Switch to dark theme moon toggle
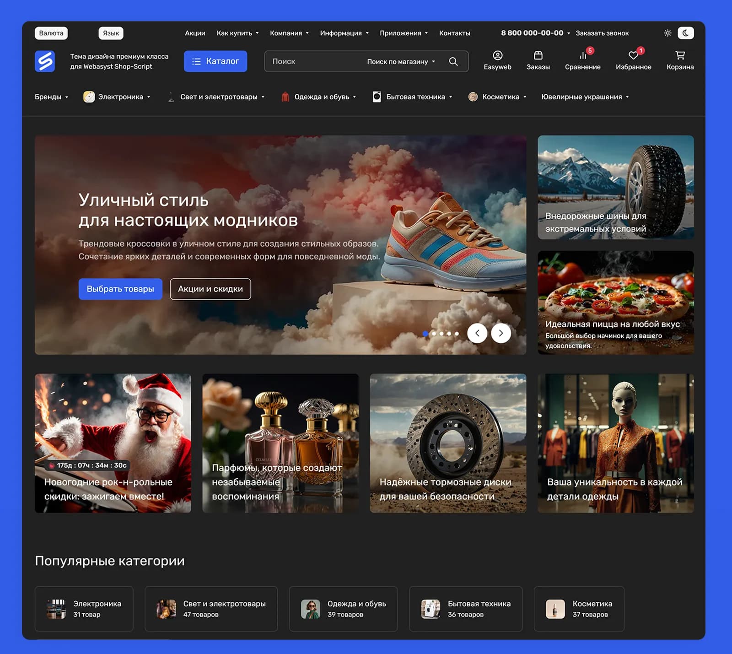Viewport: 732px width, 654px height. coord(685,33)
